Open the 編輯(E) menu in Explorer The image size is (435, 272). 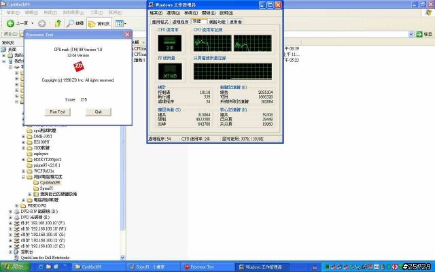coord(31,13)
